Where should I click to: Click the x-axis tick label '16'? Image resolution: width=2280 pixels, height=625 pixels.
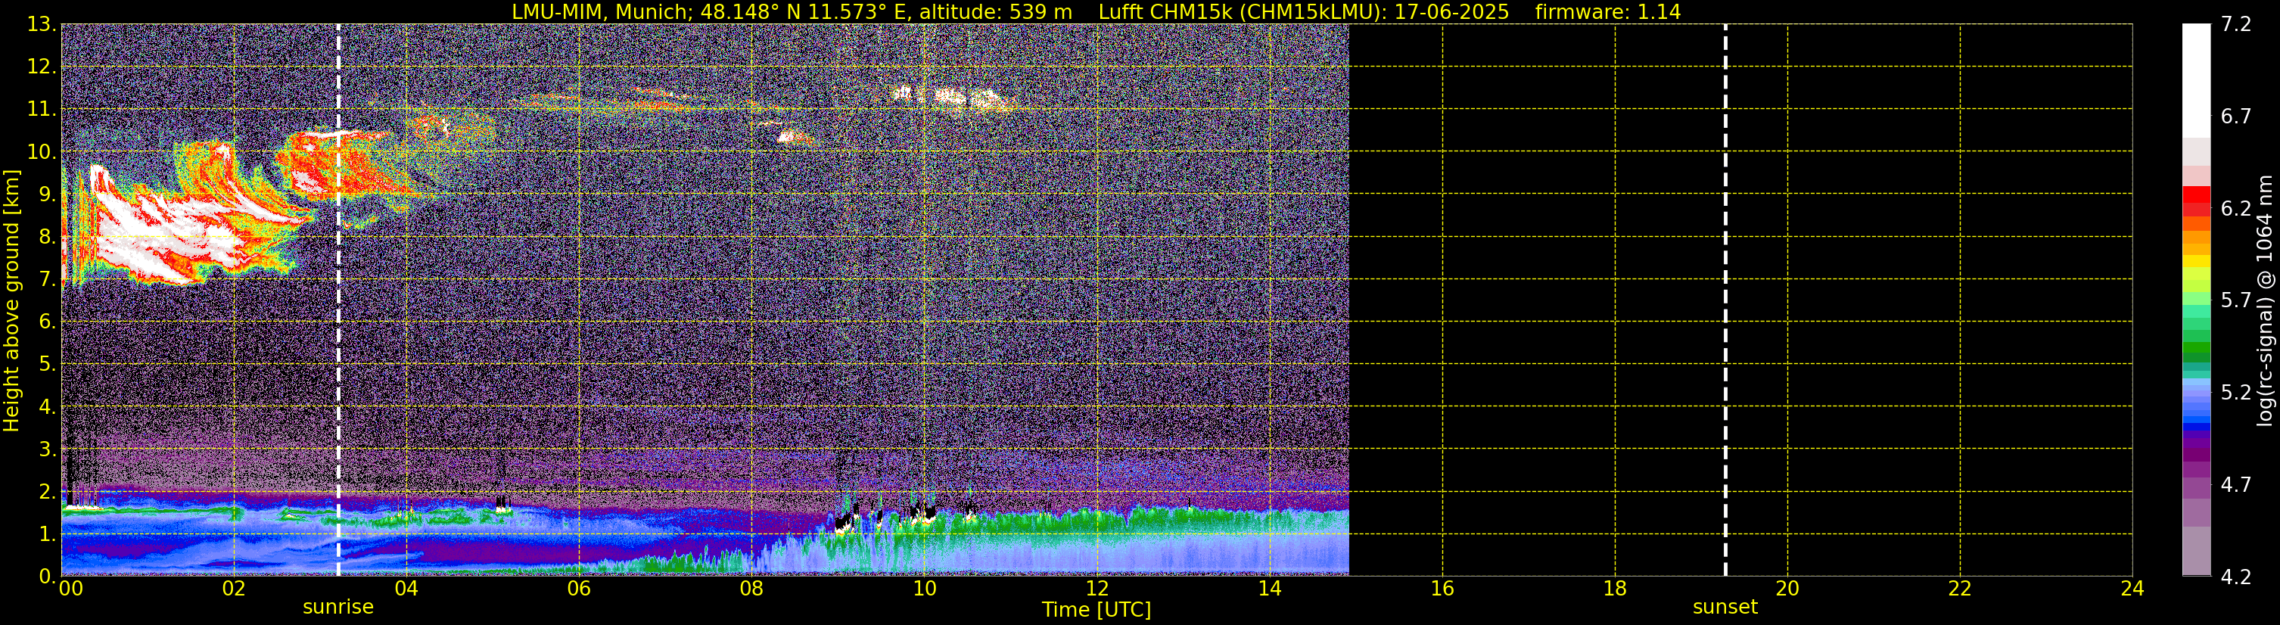[1442, 589]
